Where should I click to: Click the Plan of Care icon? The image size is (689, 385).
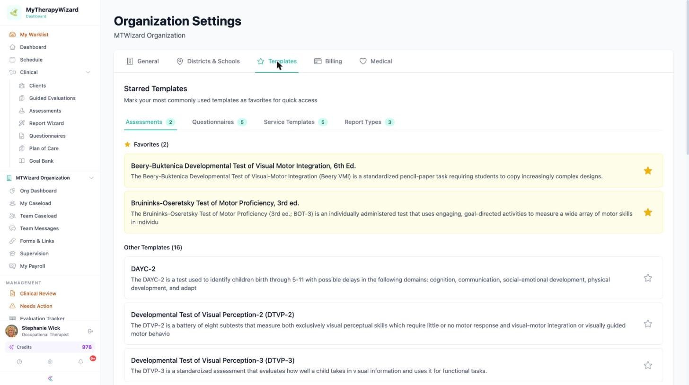(22, 149)
